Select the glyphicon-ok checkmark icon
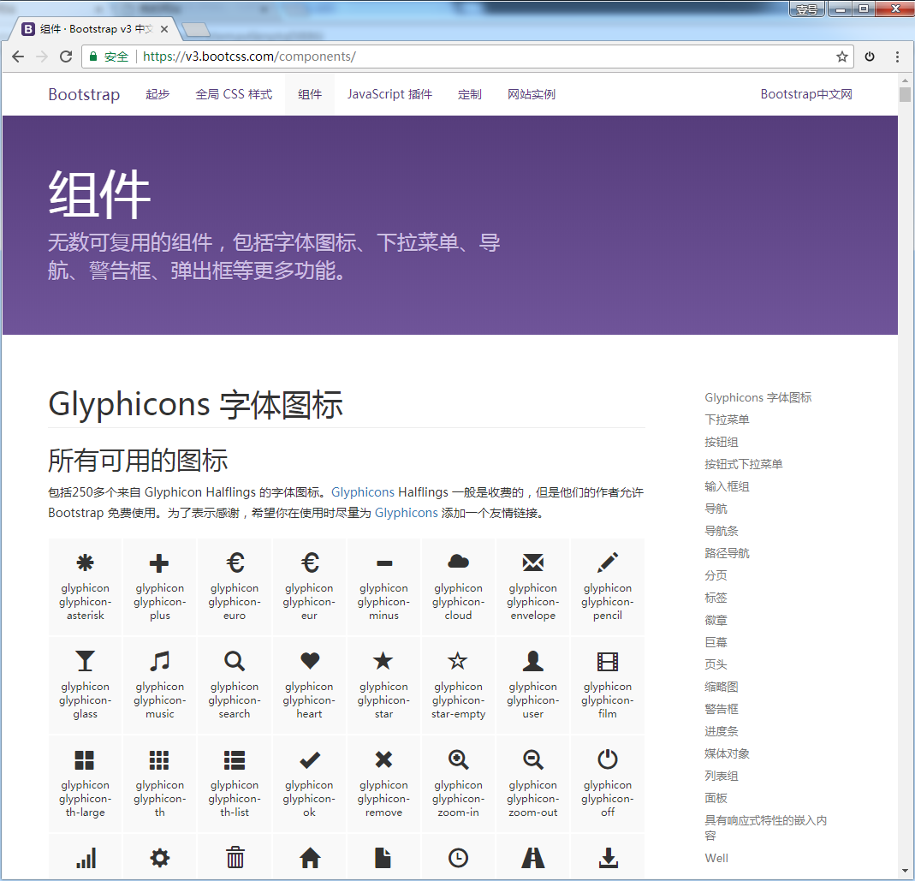 point(309,759)
